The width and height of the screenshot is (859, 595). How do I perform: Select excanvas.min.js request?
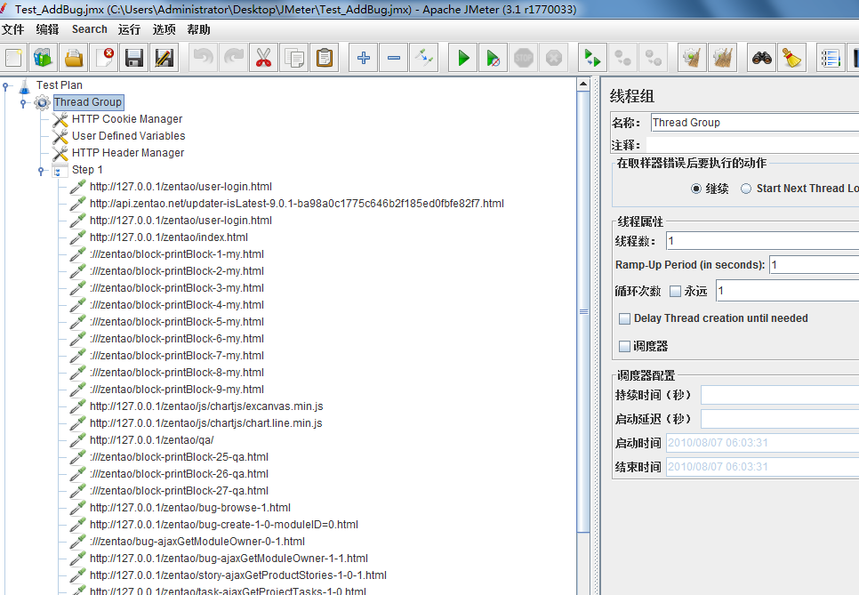(x=206, y=406)
